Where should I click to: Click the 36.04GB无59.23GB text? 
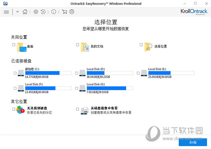98,77
